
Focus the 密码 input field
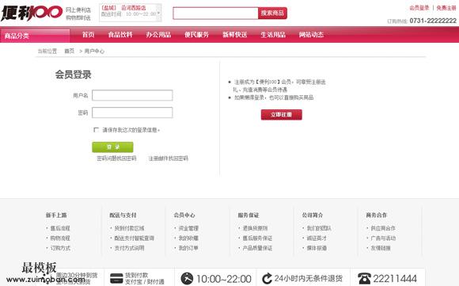click(x=132, y=112)
